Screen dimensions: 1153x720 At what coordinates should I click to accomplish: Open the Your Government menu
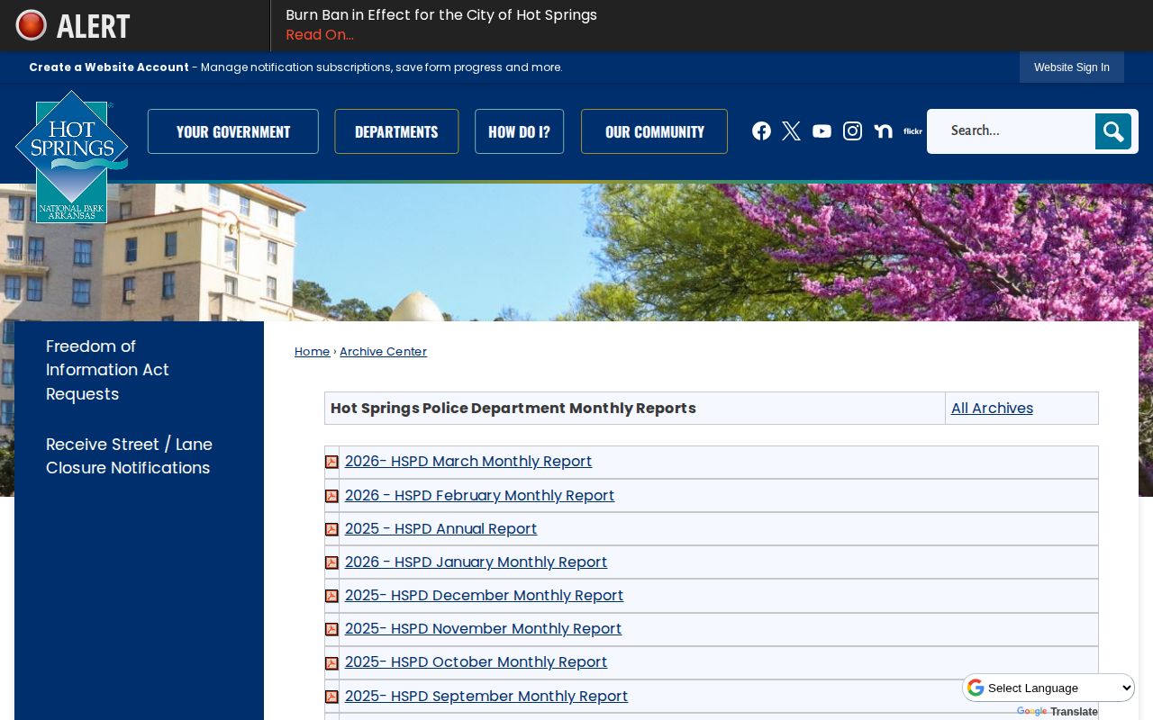[x=233, y=131]
